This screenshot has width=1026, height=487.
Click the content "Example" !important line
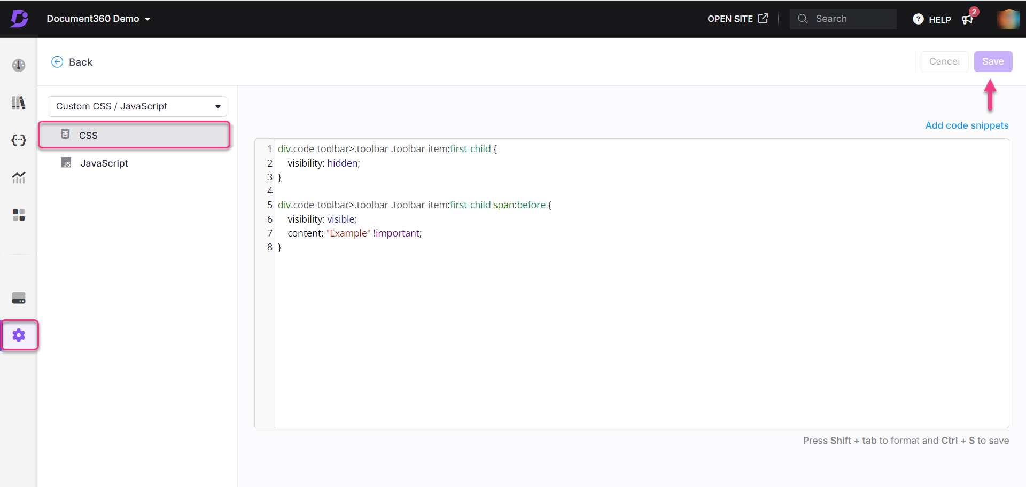click(355, 233)
